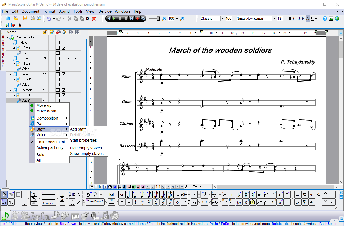Open the zoom percentage 100 dropdown arrow
This screenshot has width=344, height=226.
177,19
